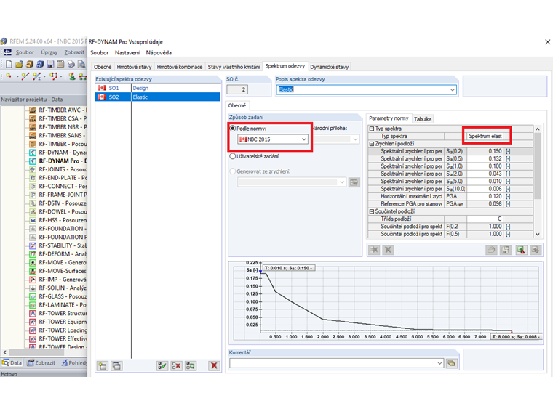Click parameters table vertical scrollbar down arrow
553x414 pixels.
[538, 234]
